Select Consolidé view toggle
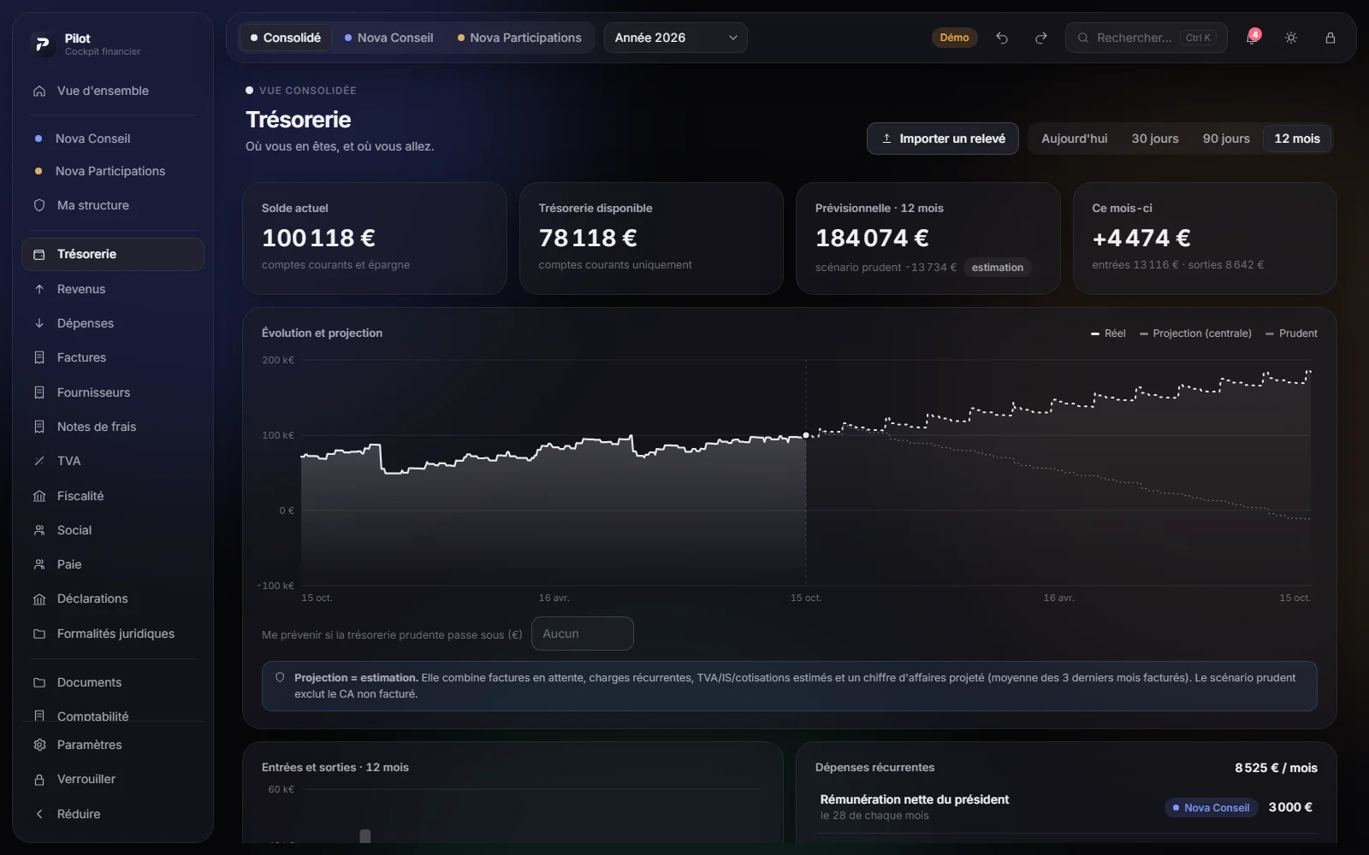Screen dimensions: 1369x855 tap(285, 38)
